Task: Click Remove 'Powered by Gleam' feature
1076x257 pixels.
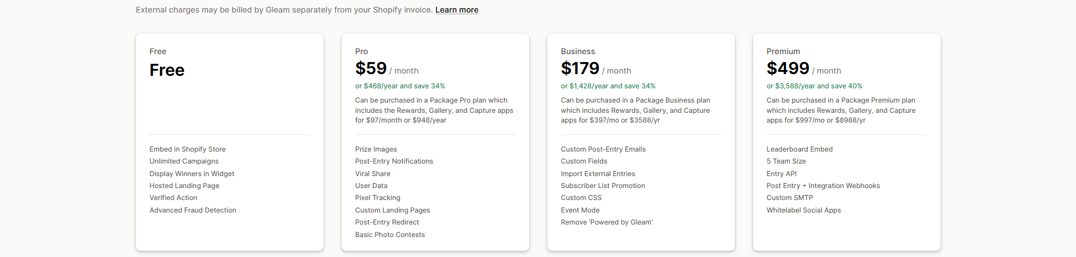Action: pos(606,222)
